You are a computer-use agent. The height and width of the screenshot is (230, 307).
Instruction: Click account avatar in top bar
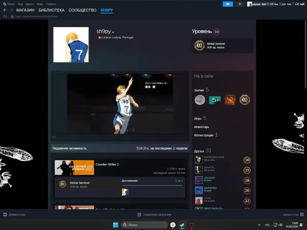click(x=249, y=4)
